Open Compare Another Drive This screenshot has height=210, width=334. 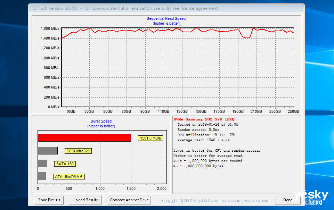point(129,200)
